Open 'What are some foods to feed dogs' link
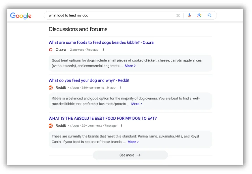Viewport: 252px width, 174px height. pos(101,42)
